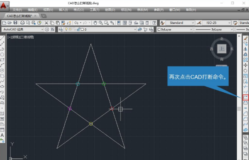The height and width of the screenshot is (160, 249).
Task: Choose the Polygon draw tool
Action: pyautogui.click(x=2, y=54)
